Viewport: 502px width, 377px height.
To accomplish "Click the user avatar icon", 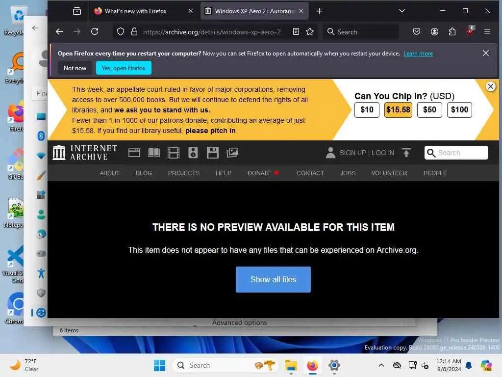I will (x=330, y=153).
